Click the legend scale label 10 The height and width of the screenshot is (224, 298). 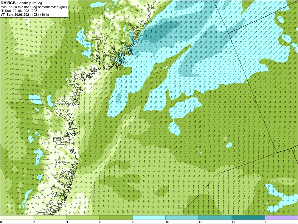[167, 222]
